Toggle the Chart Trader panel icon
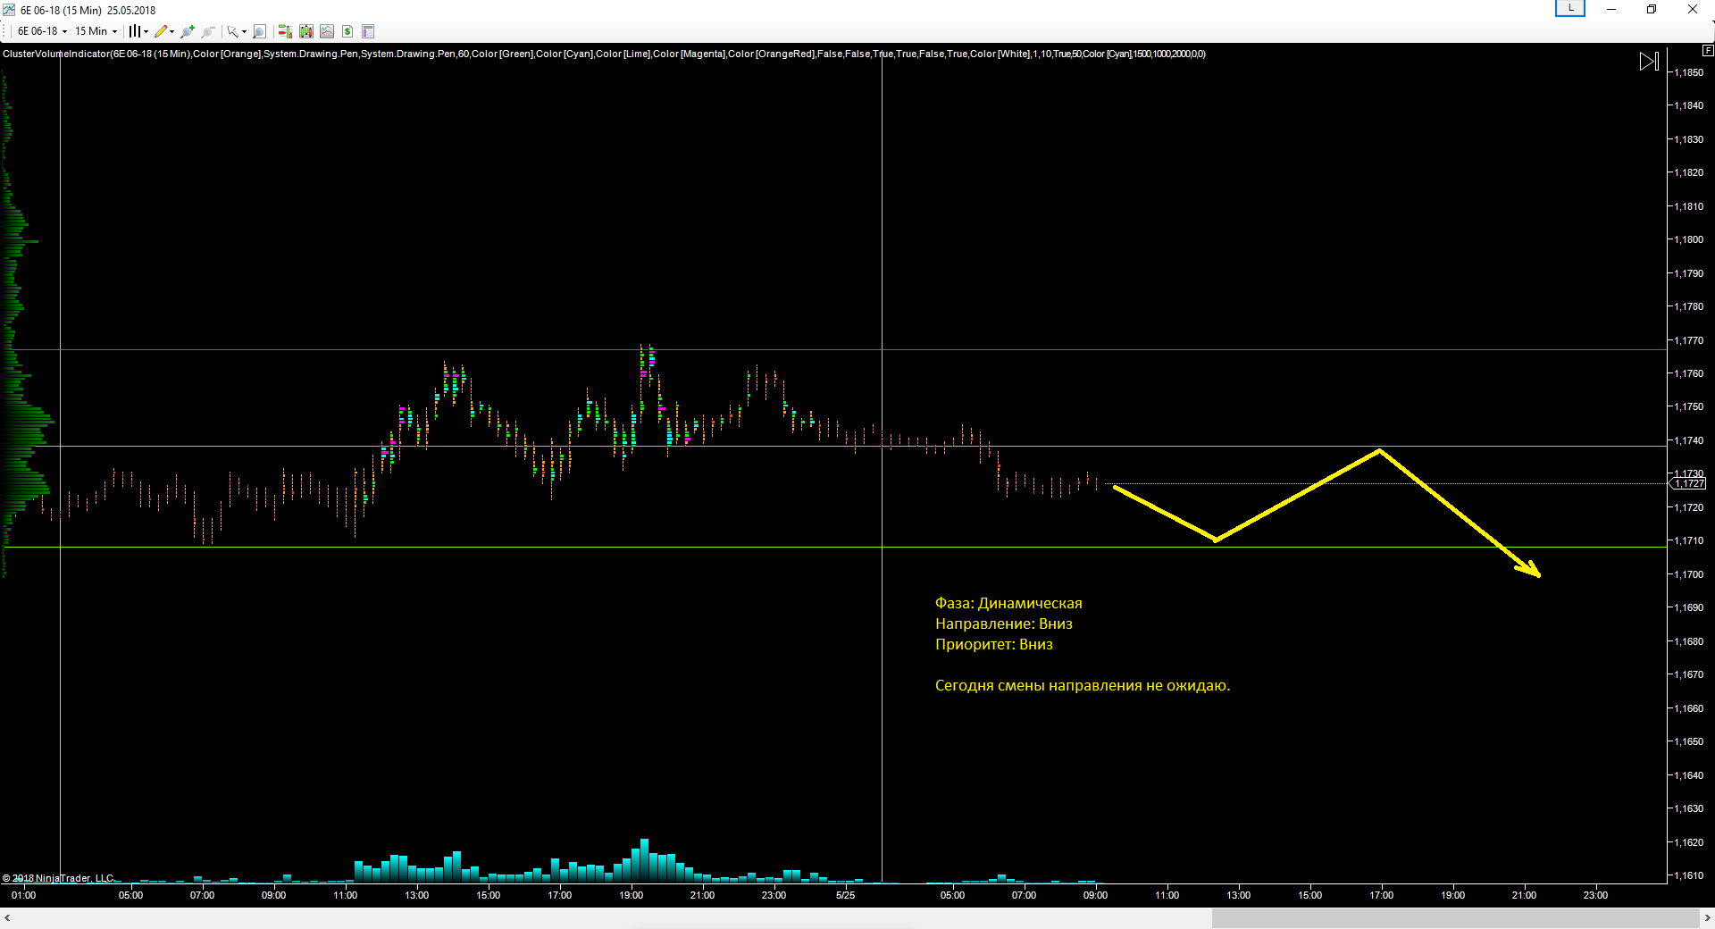This screenshot has height=929, width=1715. pos(285,31)
